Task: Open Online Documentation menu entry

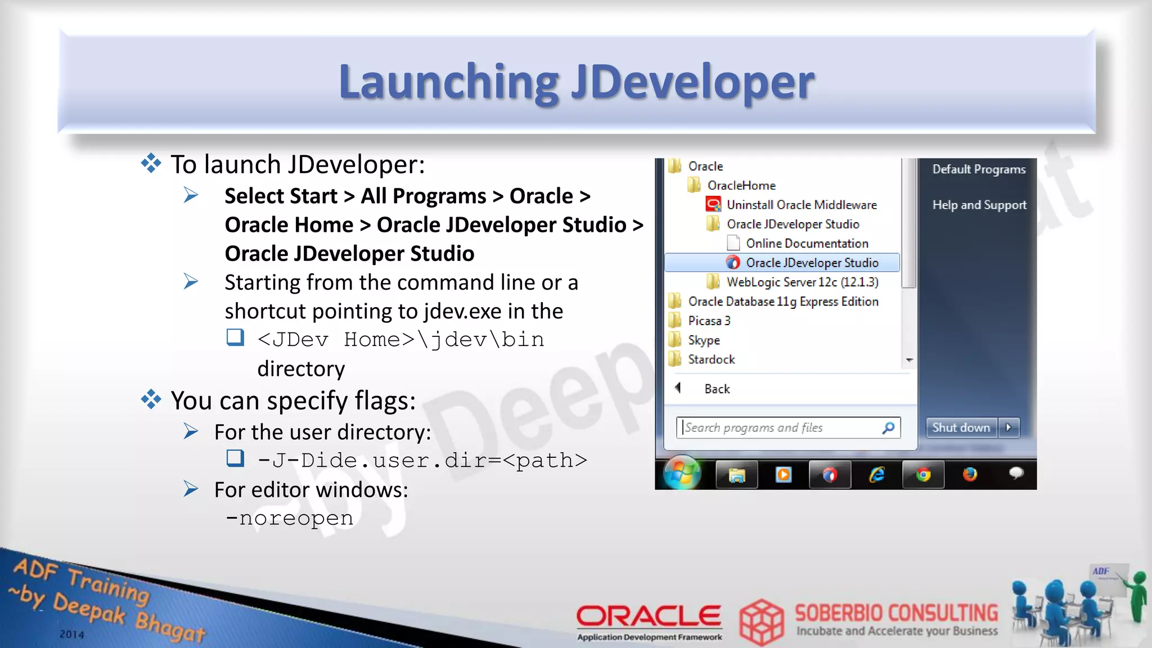Action: [807, 244]
